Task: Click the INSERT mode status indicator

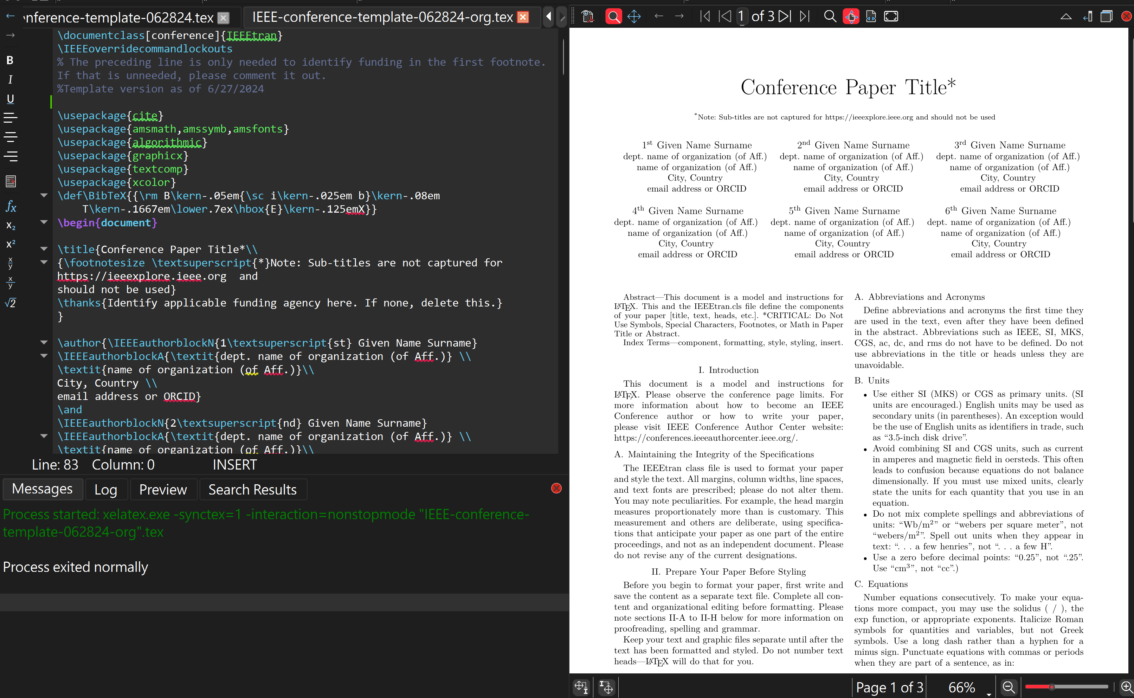Action: click(234, 465)
